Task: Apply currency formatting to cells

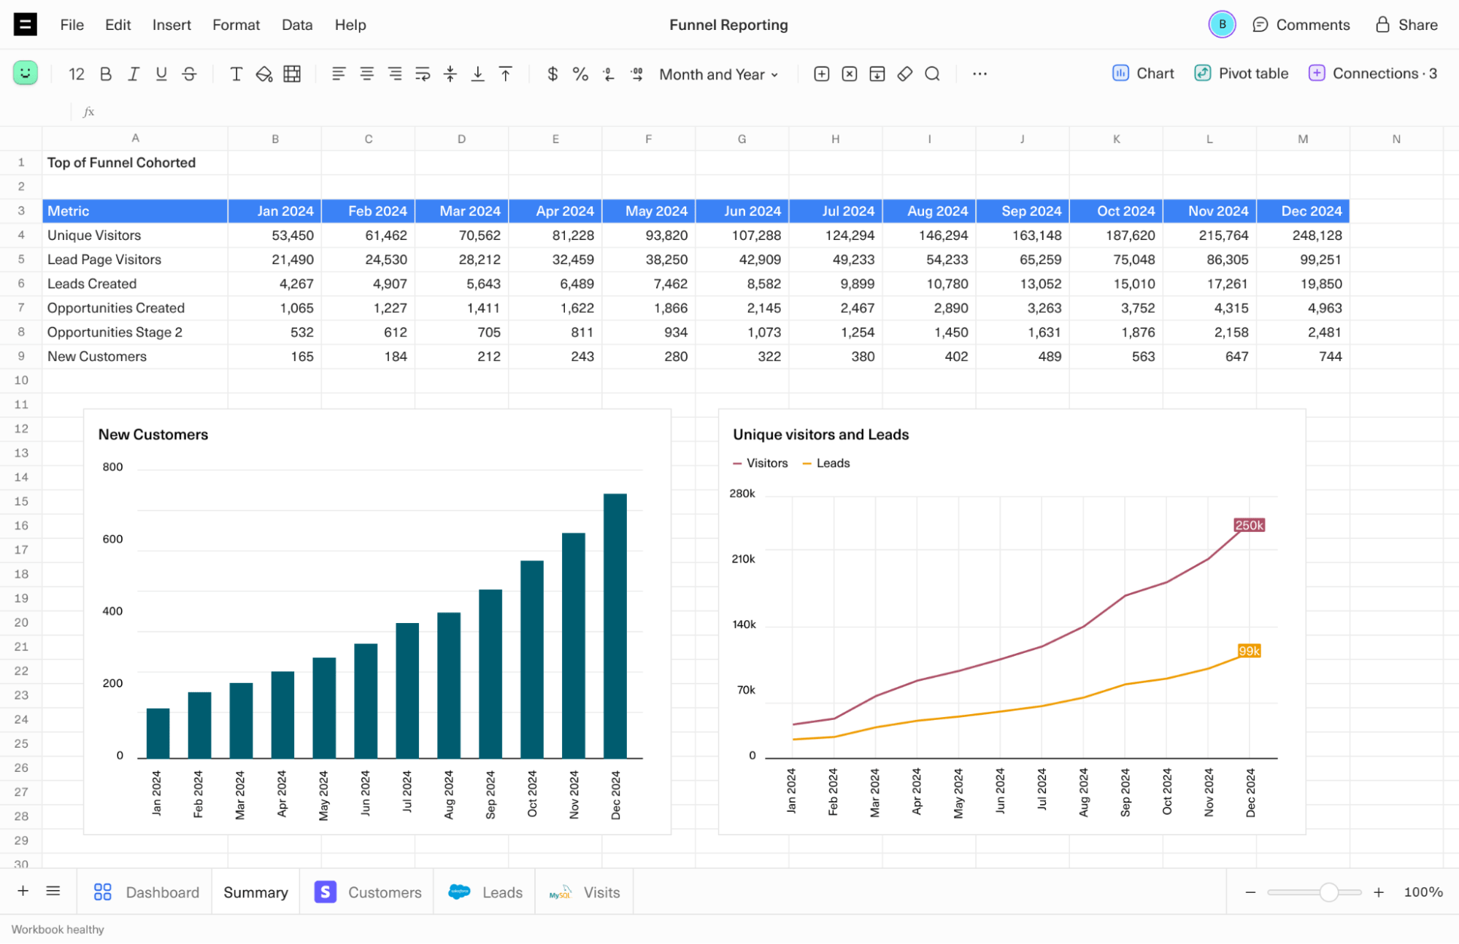Action: click(553, 74)
